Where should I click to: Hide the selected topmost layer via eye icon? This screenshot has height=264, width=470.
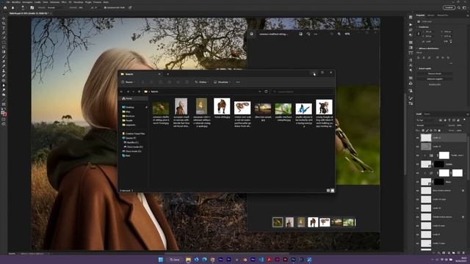pyautogui.click(x=418, y=138)
